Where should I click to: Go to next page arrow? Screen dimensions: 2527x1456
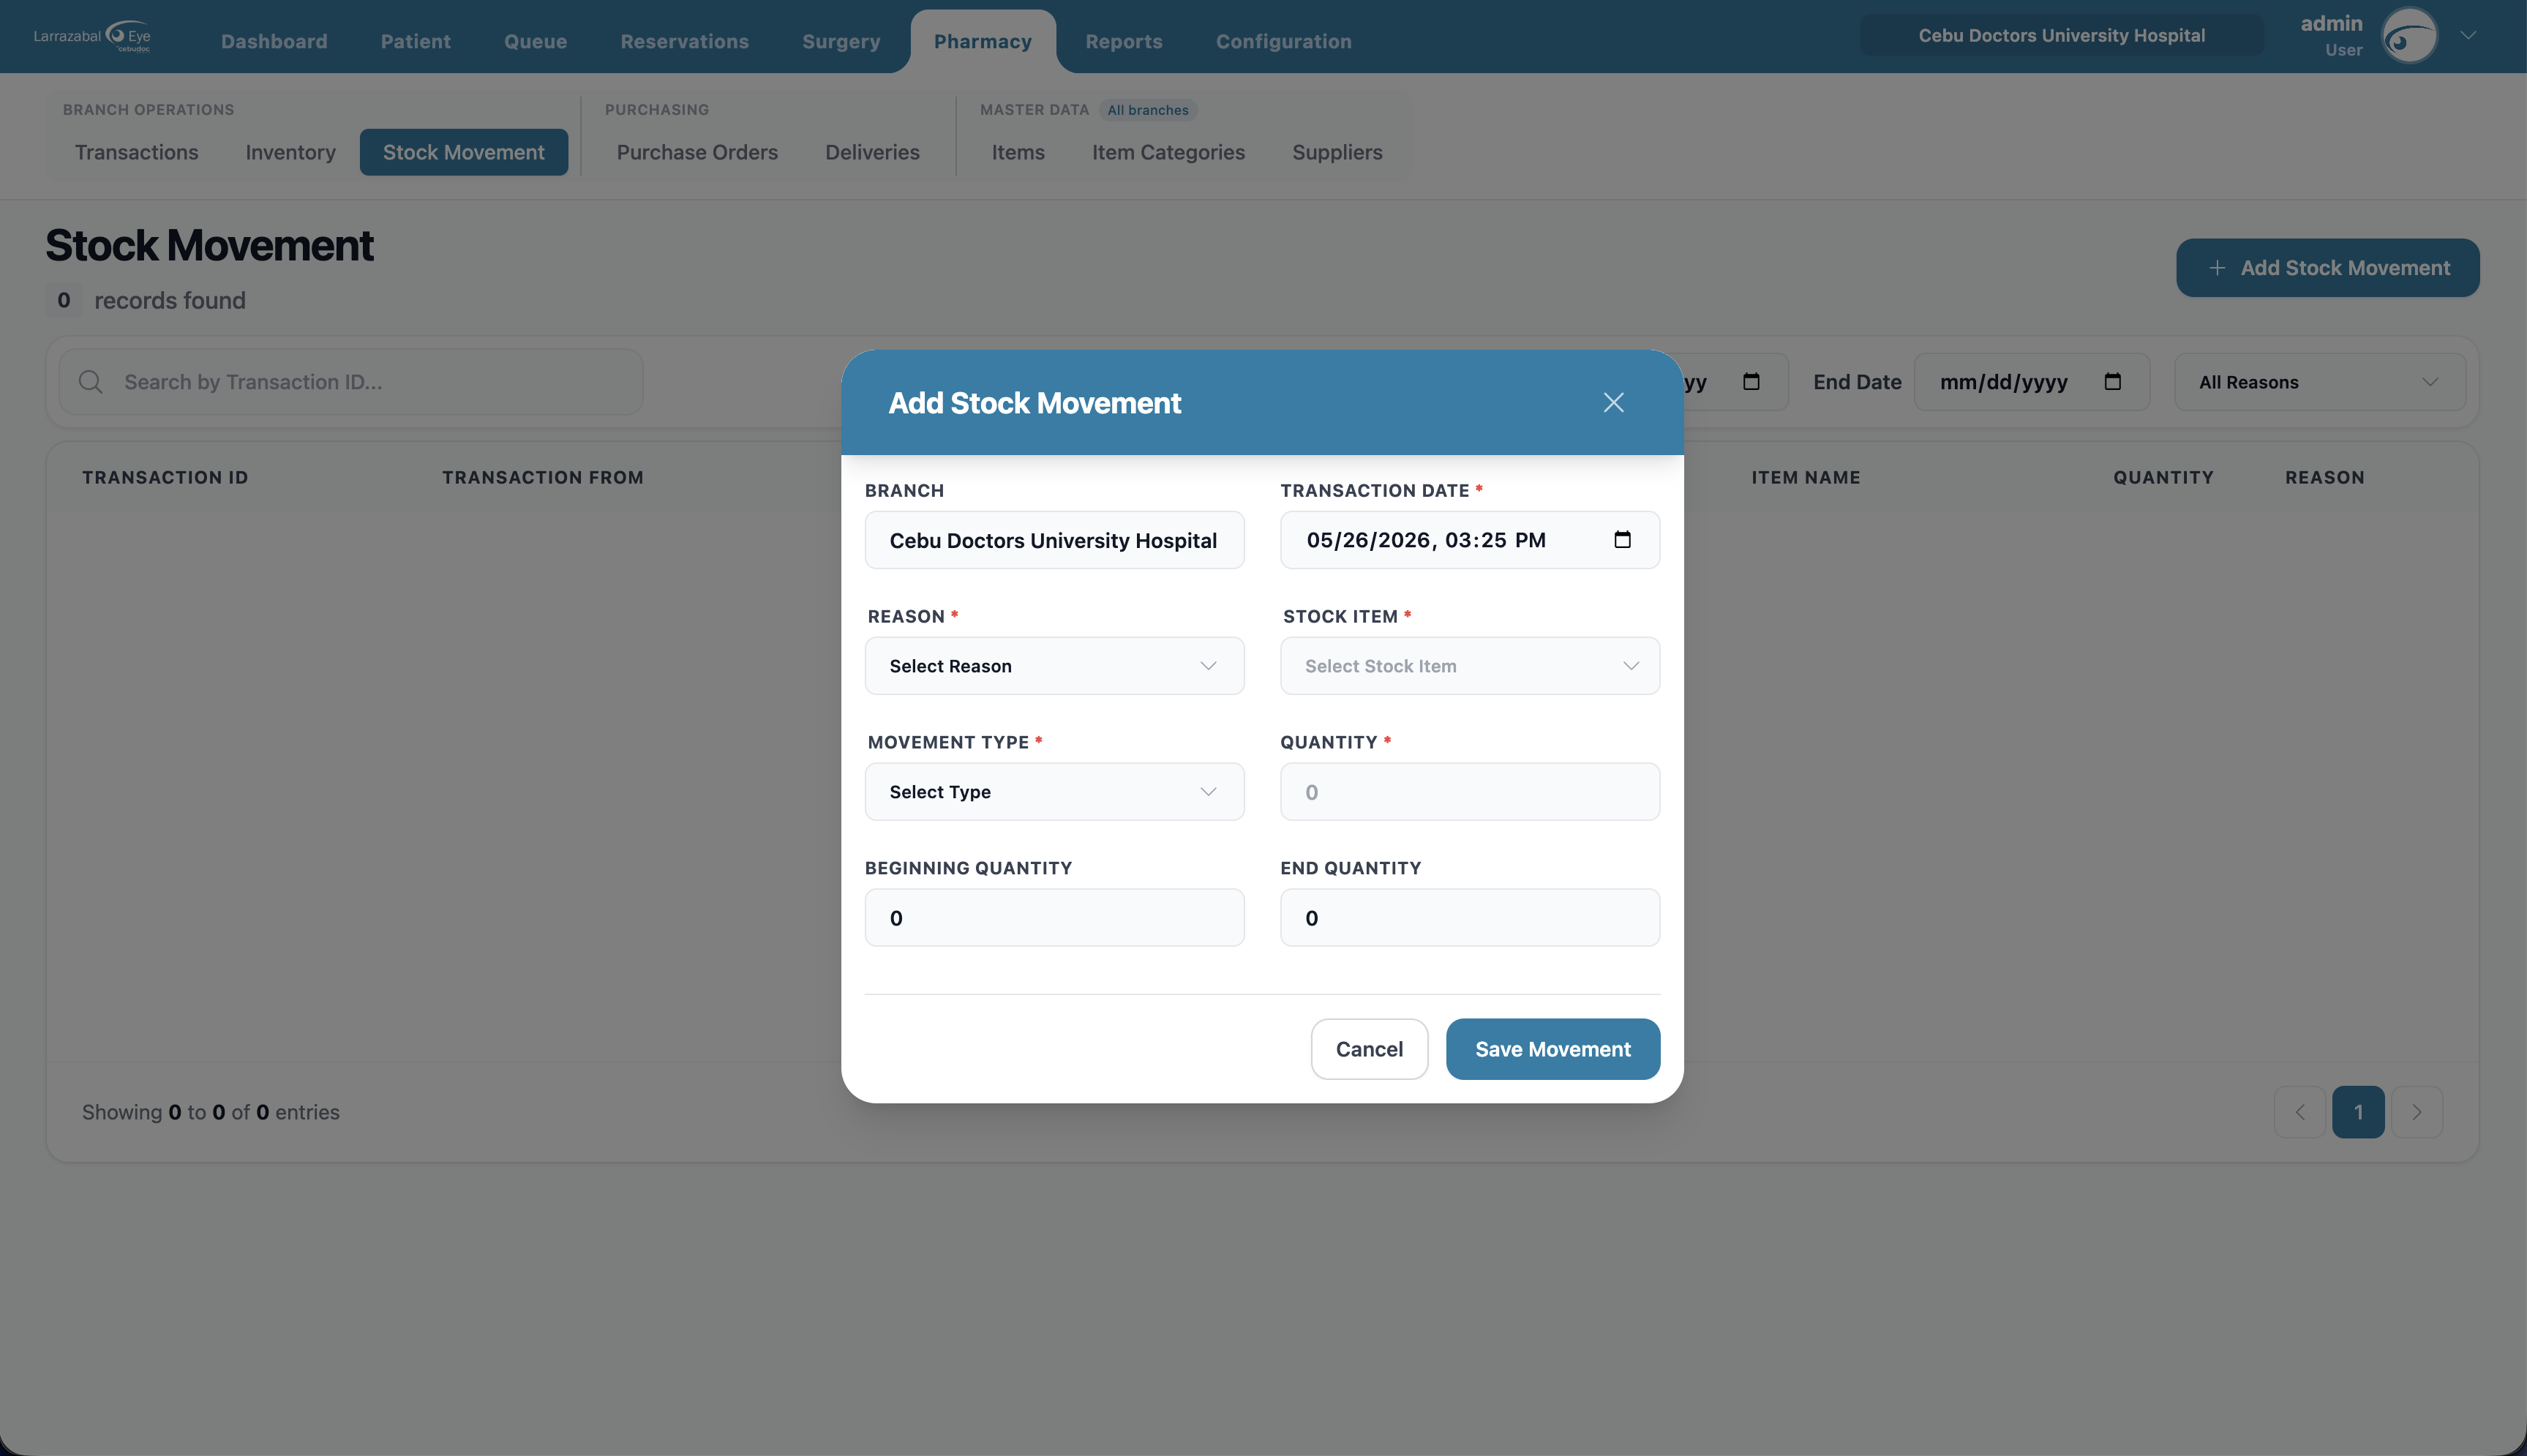click(2417, 1112)
